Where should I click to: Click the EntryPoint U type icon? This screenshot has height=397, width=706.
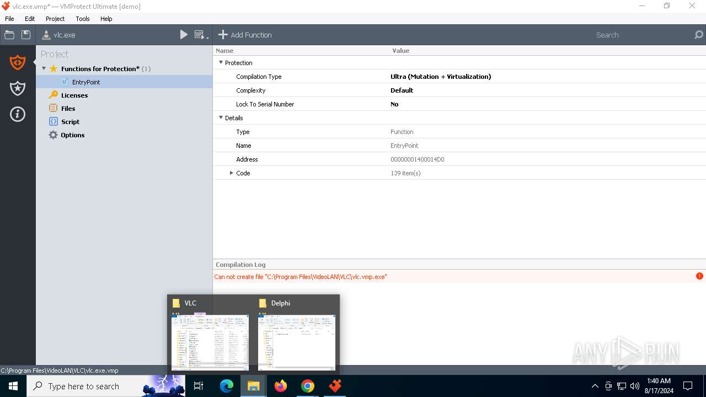[65, 82]
